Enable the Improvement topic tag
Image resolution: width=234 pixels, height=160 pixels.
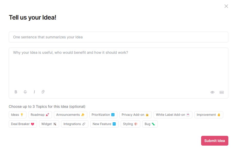(x=209, y=115)
